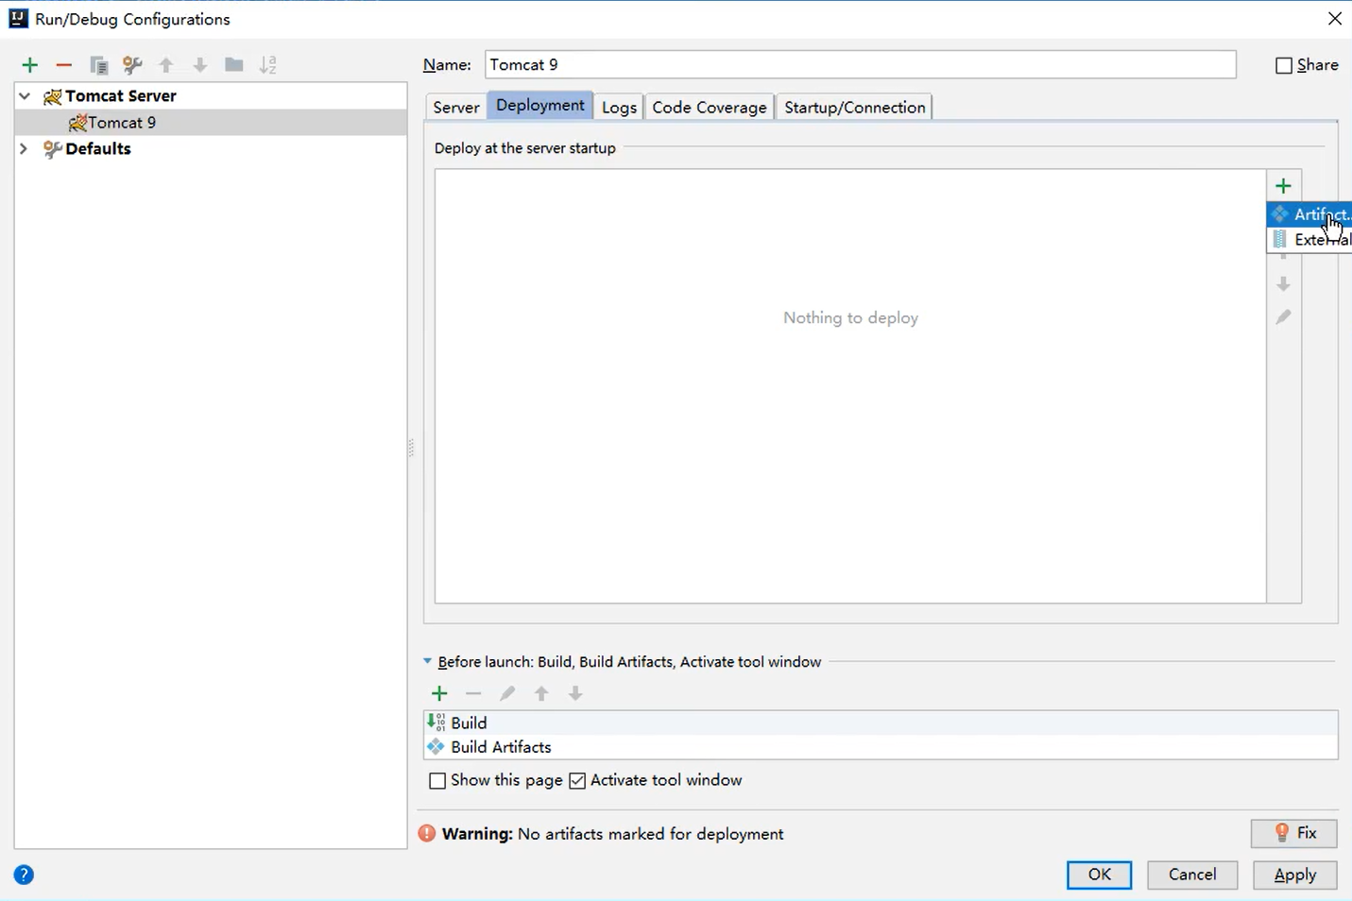This screenshot has width=1352, height=901.
Task: Select the Build Artifacts task in the list
Action: click(881, 747)
